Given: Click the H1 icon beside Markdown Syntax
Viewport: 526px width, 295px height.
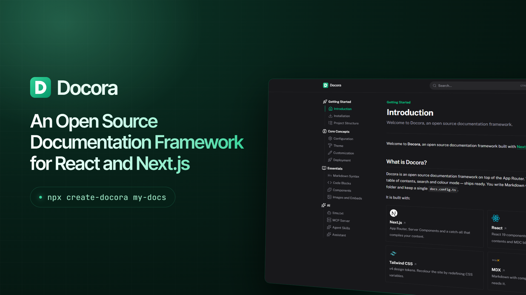Looking at the screenshot, I should 330,175.
